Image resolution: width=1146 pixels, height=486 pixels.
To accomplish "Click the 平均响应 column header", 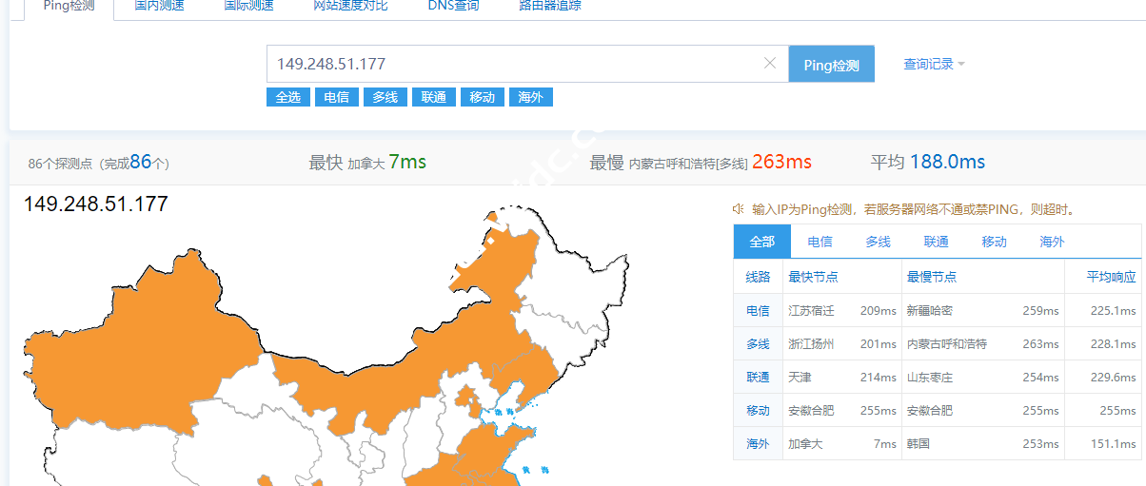I will pyautogui.click(x=1112, y=277).
